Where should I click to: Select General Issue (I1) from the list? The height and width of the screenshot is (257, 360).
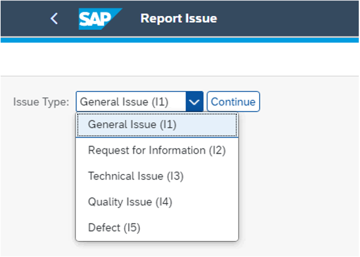click(157, 124)
